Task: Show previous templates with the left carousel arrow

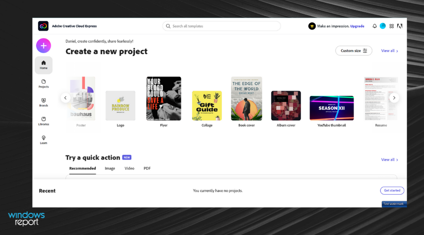Action: tap(65, 98)
